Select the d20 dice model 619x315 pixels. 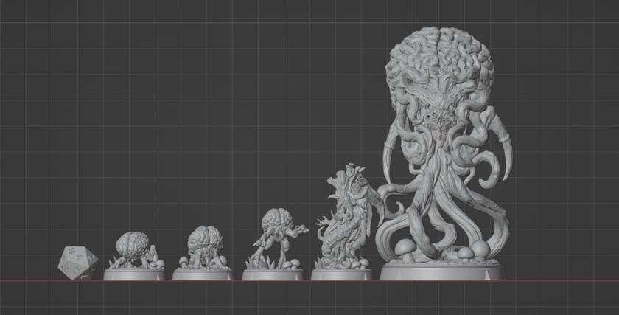click(78, 263)
